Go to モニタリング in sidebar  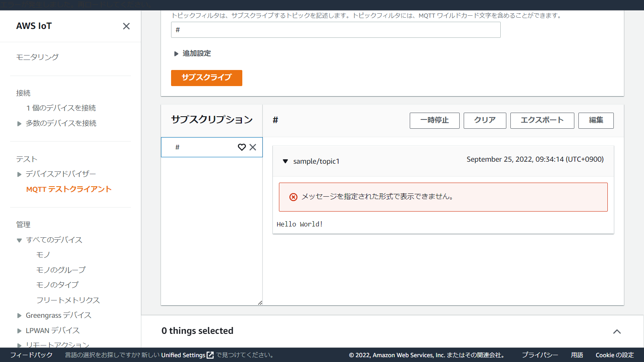(37, 57)
